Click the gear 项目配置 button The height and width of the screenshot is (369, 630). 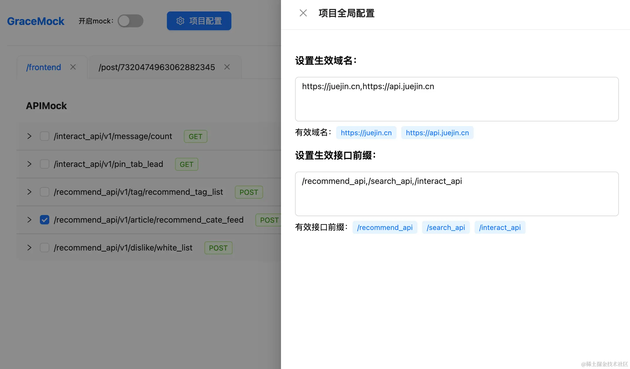[199, 21]
